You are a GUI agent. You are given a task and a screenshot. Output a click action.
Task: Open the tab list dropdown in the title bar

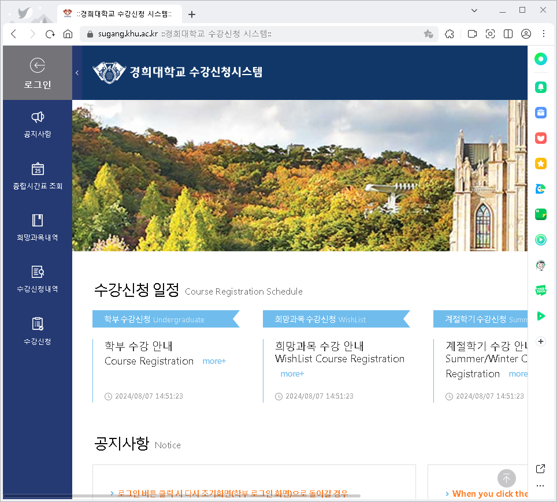(474, 10)
